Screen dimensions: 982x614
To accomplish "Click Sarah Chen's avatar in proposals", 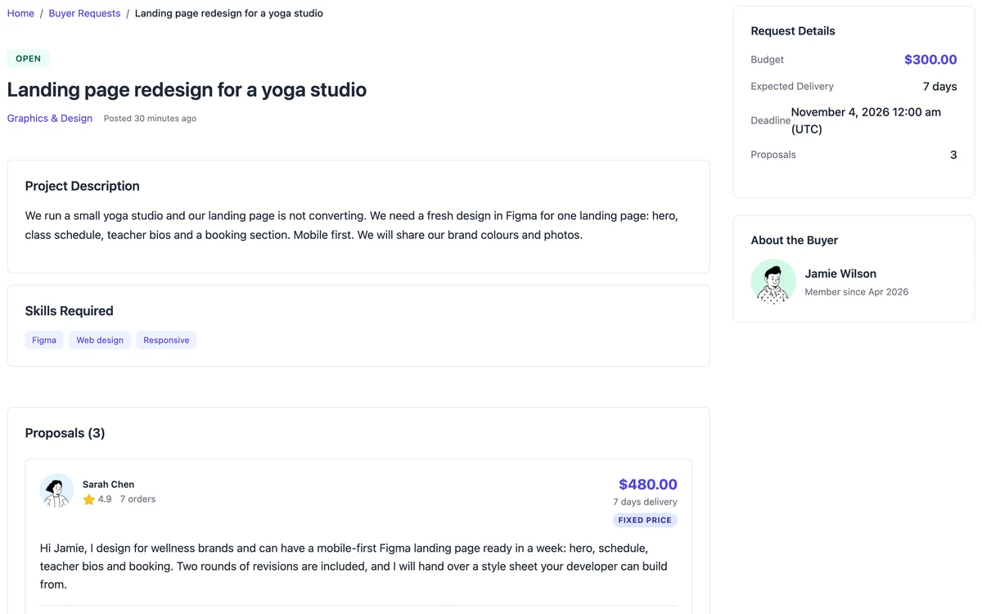I will (x=56, y=490).
